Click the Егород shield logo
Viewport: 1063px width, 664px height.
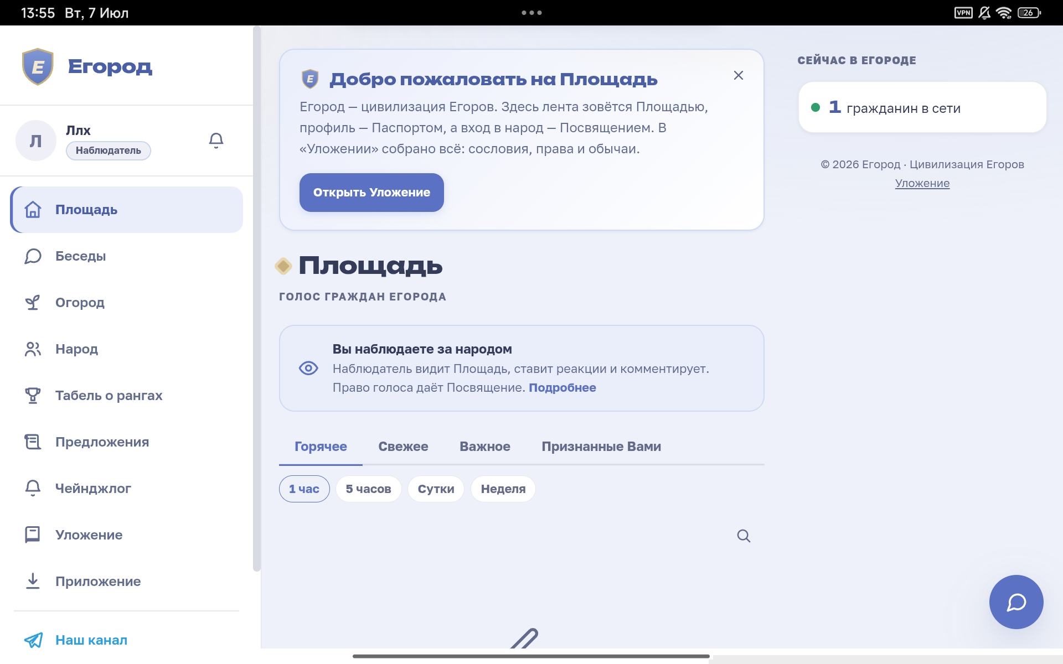tap(38, 66)
